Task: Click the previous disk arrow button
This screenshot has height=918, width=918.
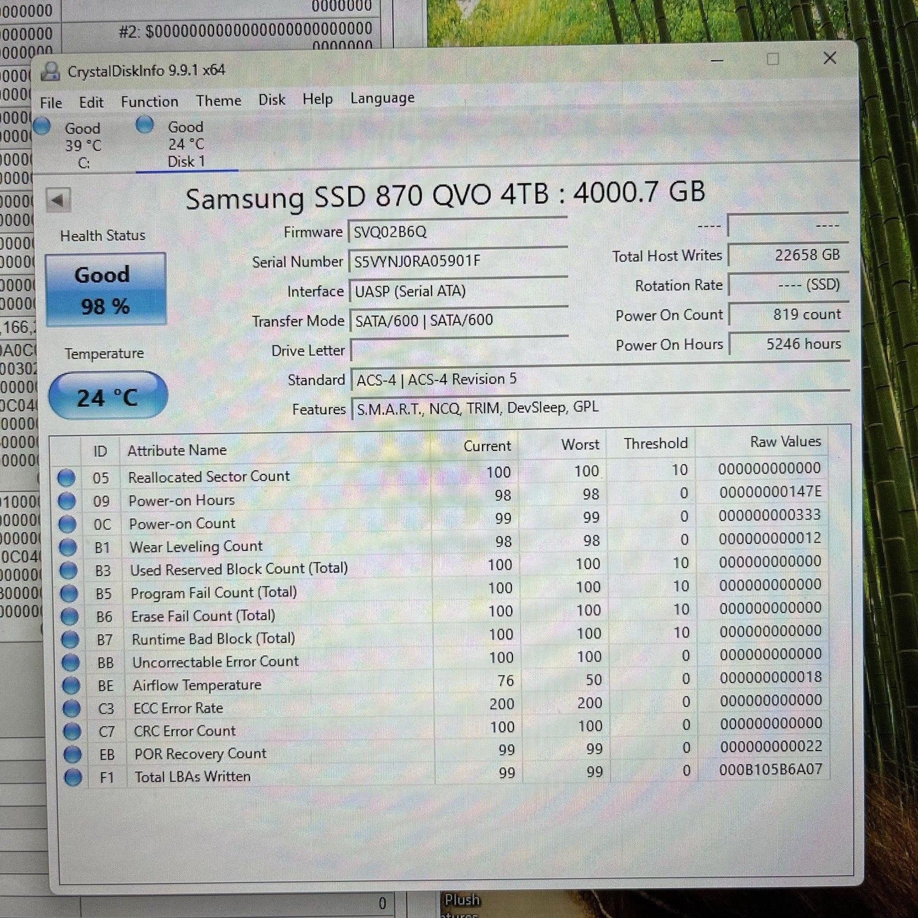Action: [58, 200]
